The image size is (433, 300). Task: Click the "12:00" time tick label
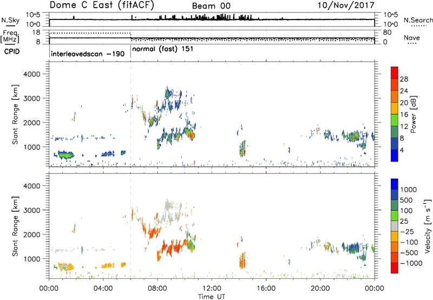point(212,289)
